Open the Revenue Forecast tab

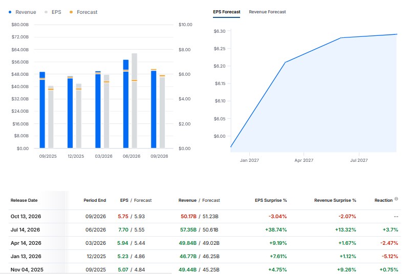pos(267,12)
